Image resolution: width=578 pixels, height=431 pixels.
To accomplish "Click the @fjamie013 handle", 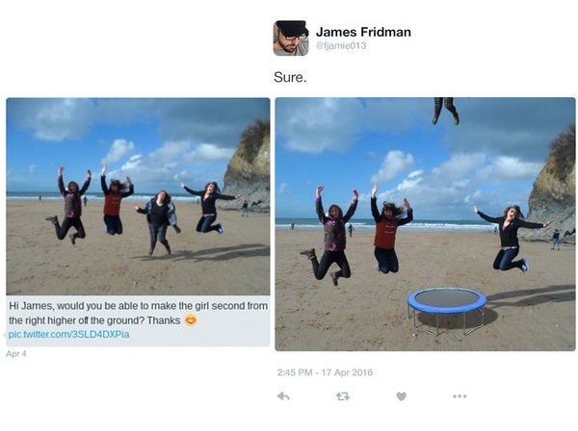I will [x=341, y=45].
